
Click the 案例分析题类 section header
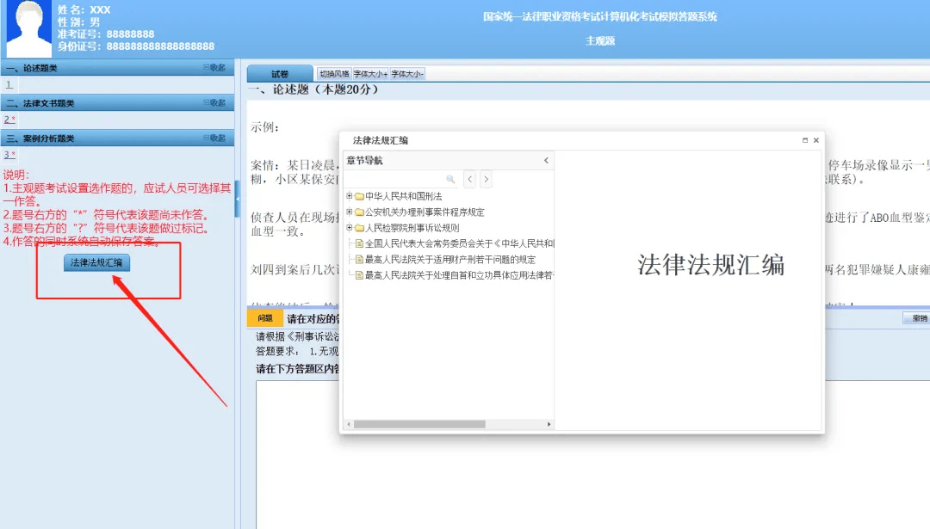pyautogui.click(x=117, y=138)
